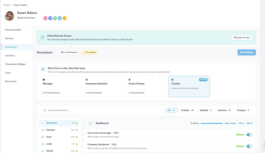Disable the Company Dashboard toggle
Screen dimensions: 265x153
coord(249,146)
